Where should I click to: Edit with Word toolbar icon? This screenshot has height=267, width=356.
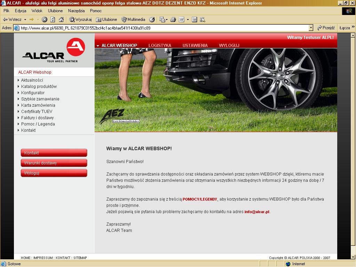[x=181, y=19]
